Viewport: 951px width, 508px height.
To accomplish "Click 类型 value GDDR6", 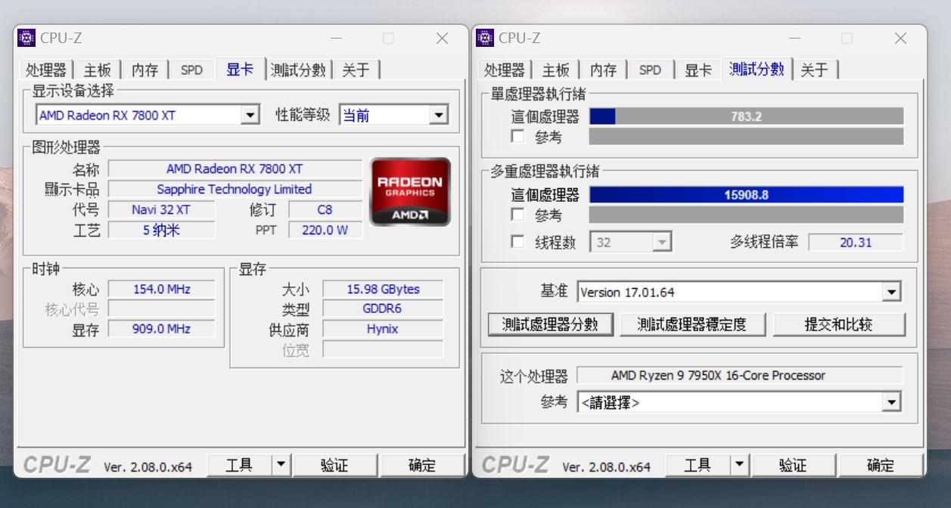I will point(383,308).
